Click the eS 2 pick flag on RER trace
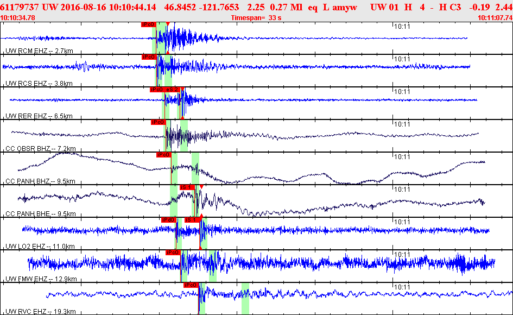Viewport: 513px width, 315px height. click(172, 90)
